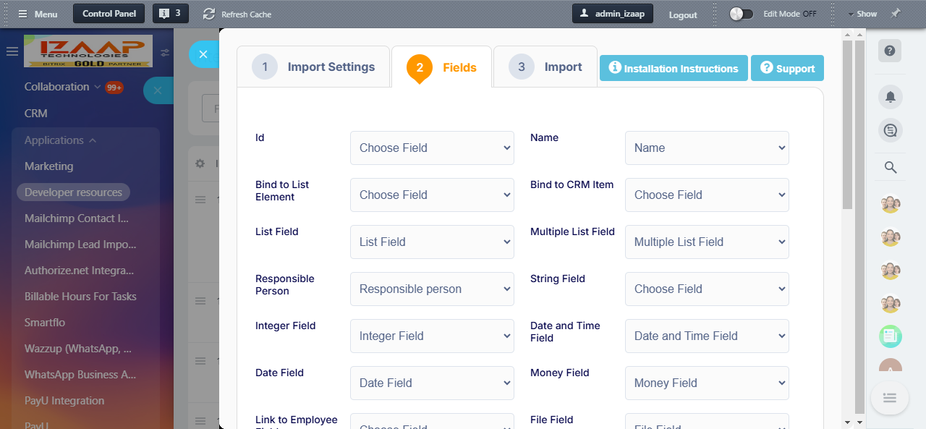The height and width of the screenshot is (429, 926).
Task: Open the Id field dropdown
Action: [x=432, y=148]
